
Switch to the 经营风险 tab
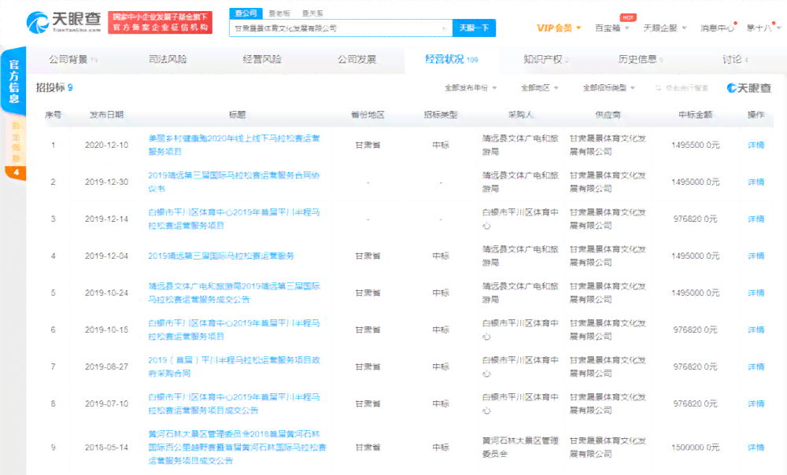[262, 60]
